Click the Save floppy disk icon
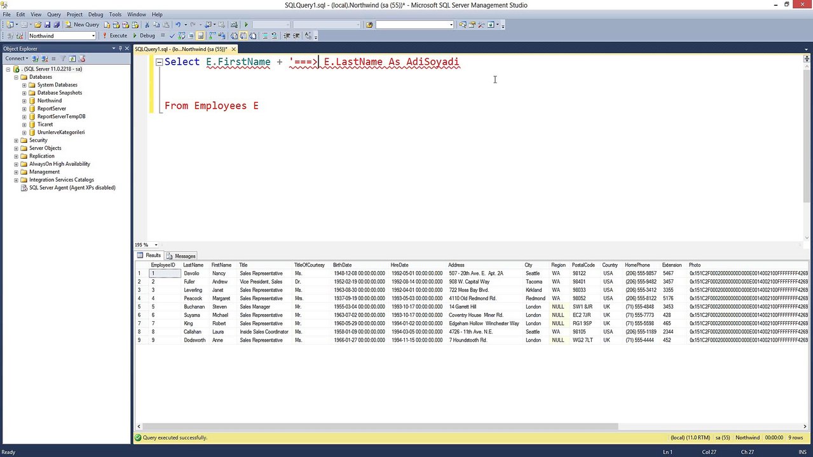Screen dimensions: 813x457 (47, 25)
